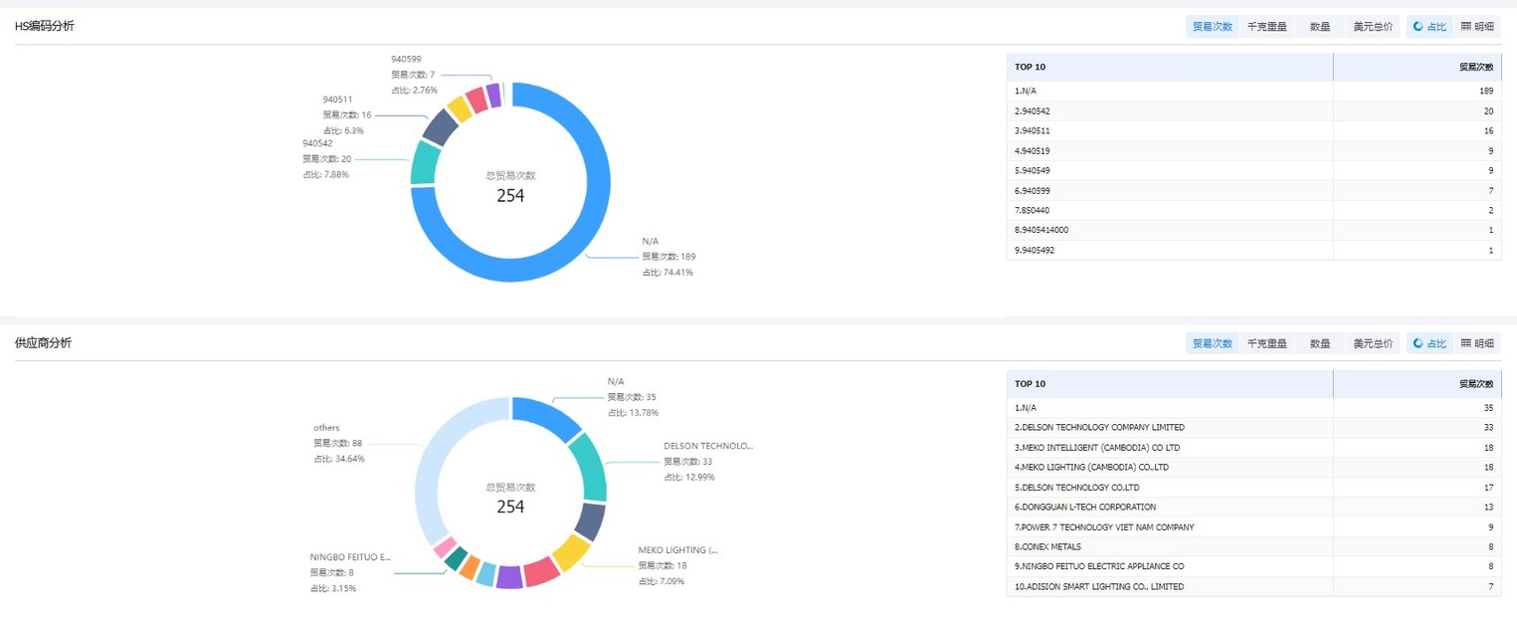The height and width of the screenshot is (618, 1517).
Task: Click yellow MEKO LIGHTING segment in supplier donut
Action: click(x=570, y=552)
